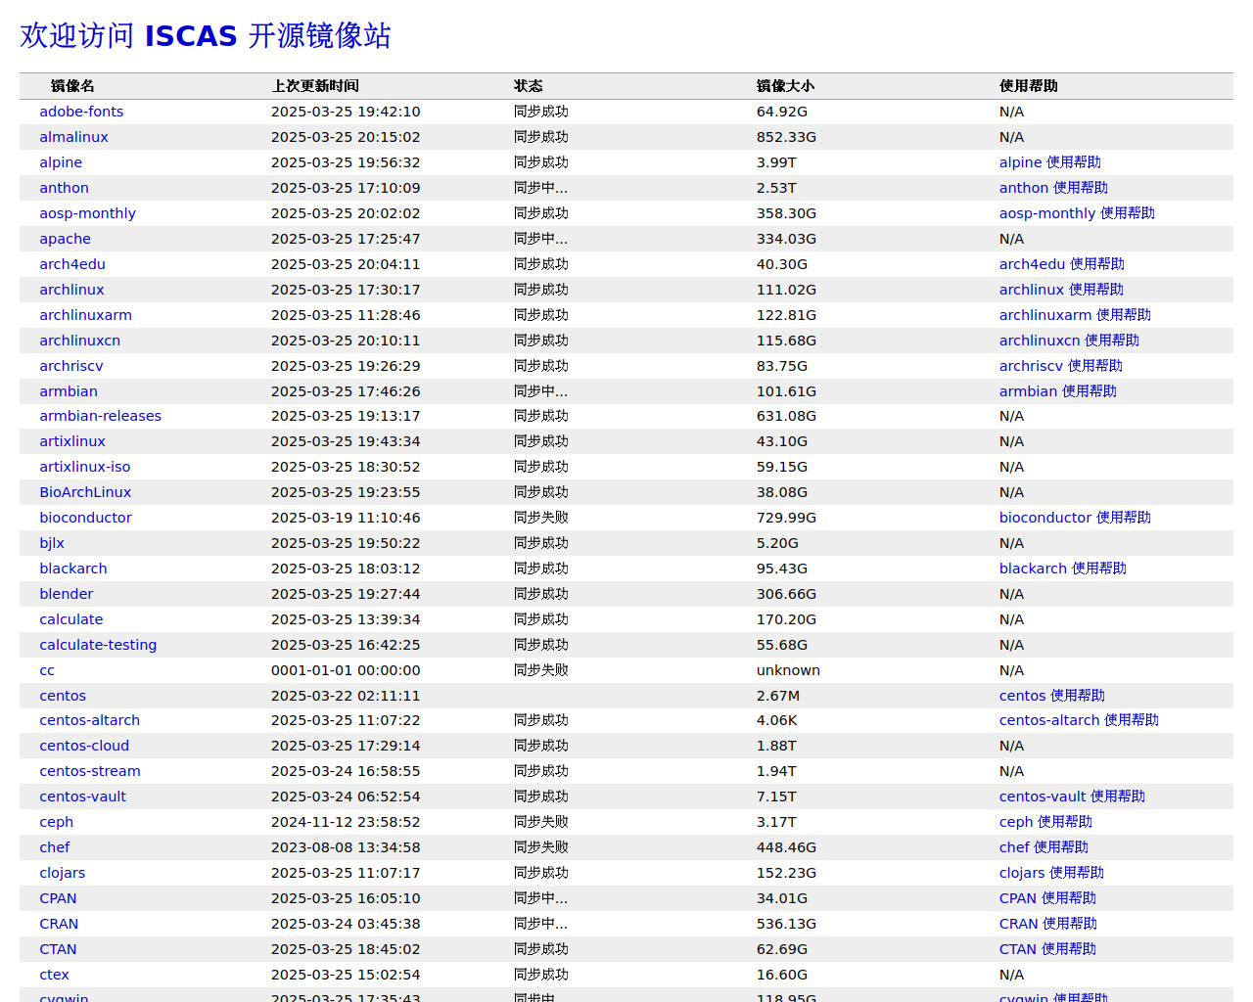Open the ctex mirror link
1253x1002 pixels.
tap(54, 975)
